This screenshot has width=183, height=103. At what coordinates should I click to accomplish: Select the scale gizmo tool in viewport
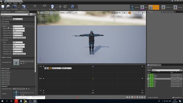point(117,13)
